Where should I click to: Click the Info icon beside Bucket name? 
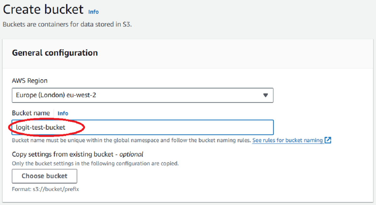pos(63,113)
